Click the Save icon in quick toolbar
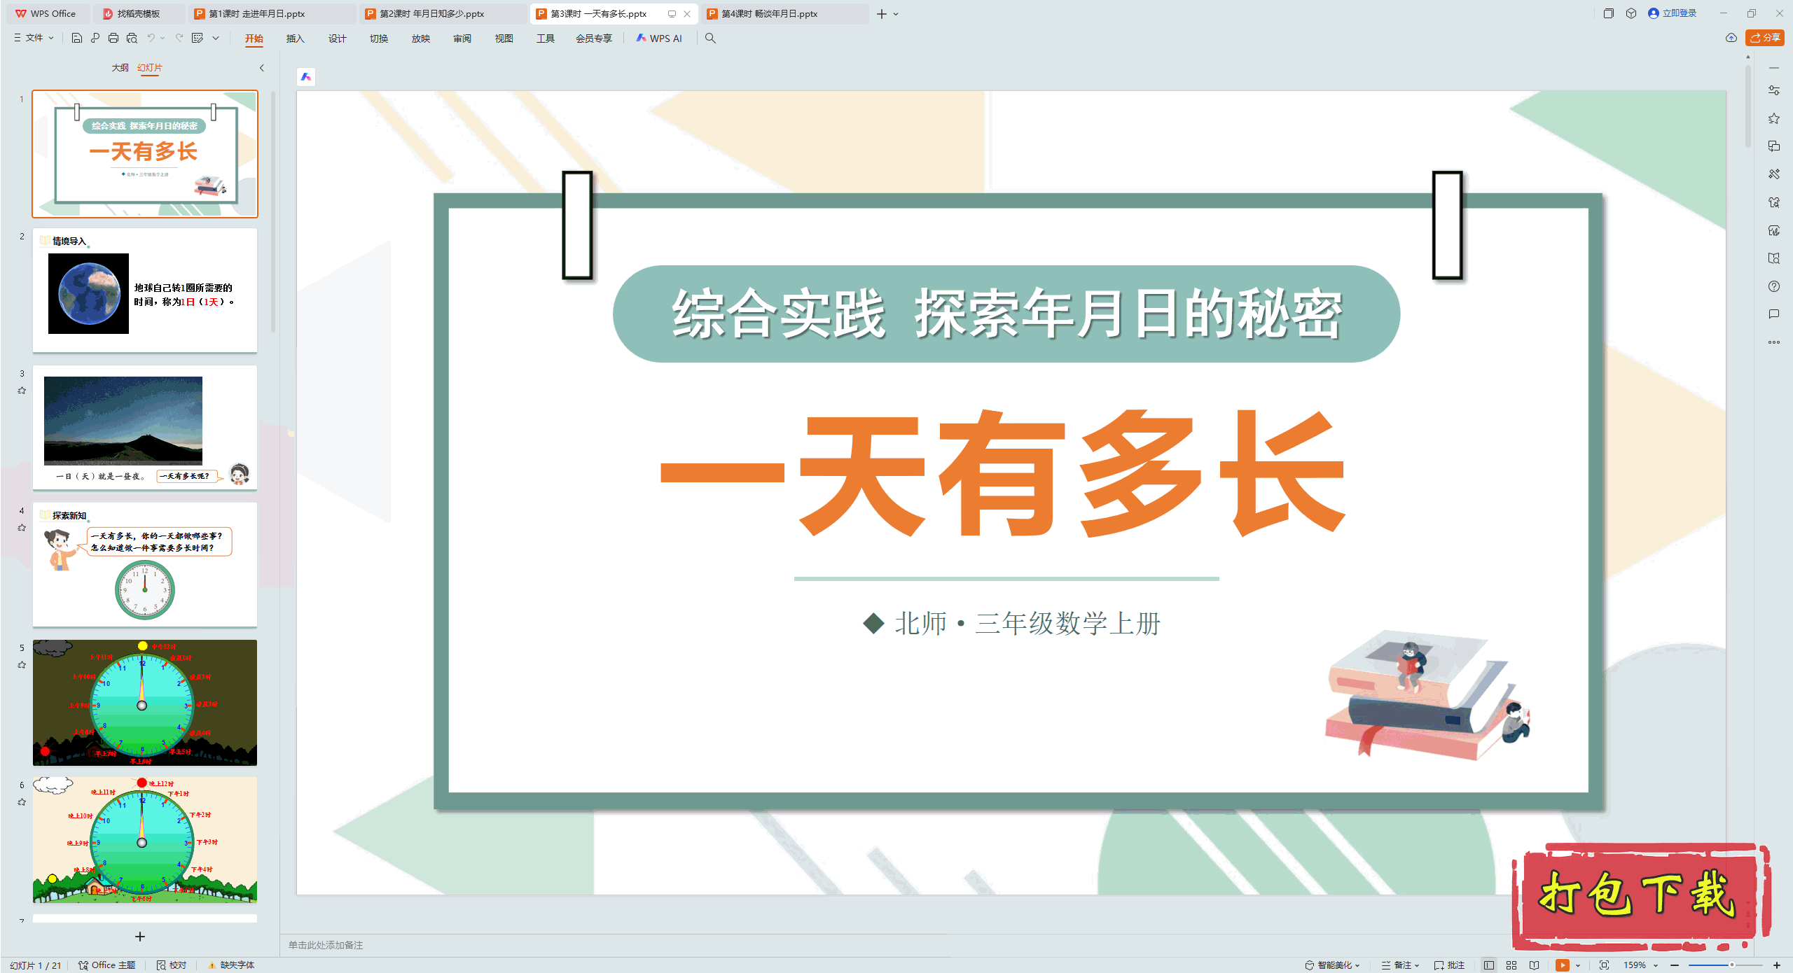The image size is (1793, 973). 77,38
